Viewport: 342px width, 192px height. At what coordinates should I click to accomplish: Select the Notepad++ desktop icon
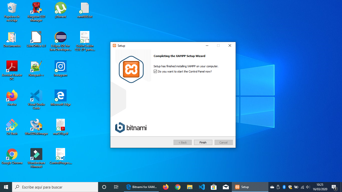click(x=36, y=69)
